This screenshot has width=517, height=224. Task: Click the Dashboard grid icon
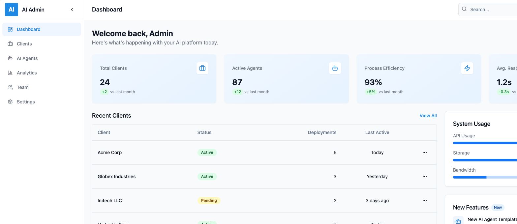click(10, 29)
